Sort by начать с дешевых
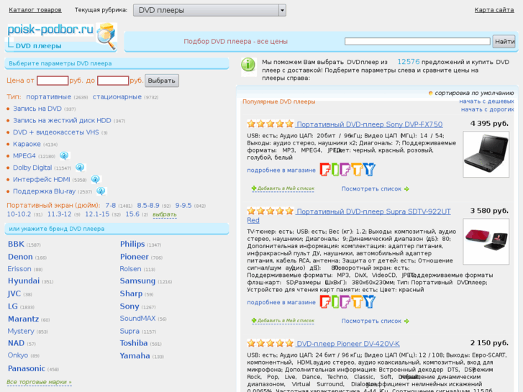The image size is (523, 392). [486, 101]
